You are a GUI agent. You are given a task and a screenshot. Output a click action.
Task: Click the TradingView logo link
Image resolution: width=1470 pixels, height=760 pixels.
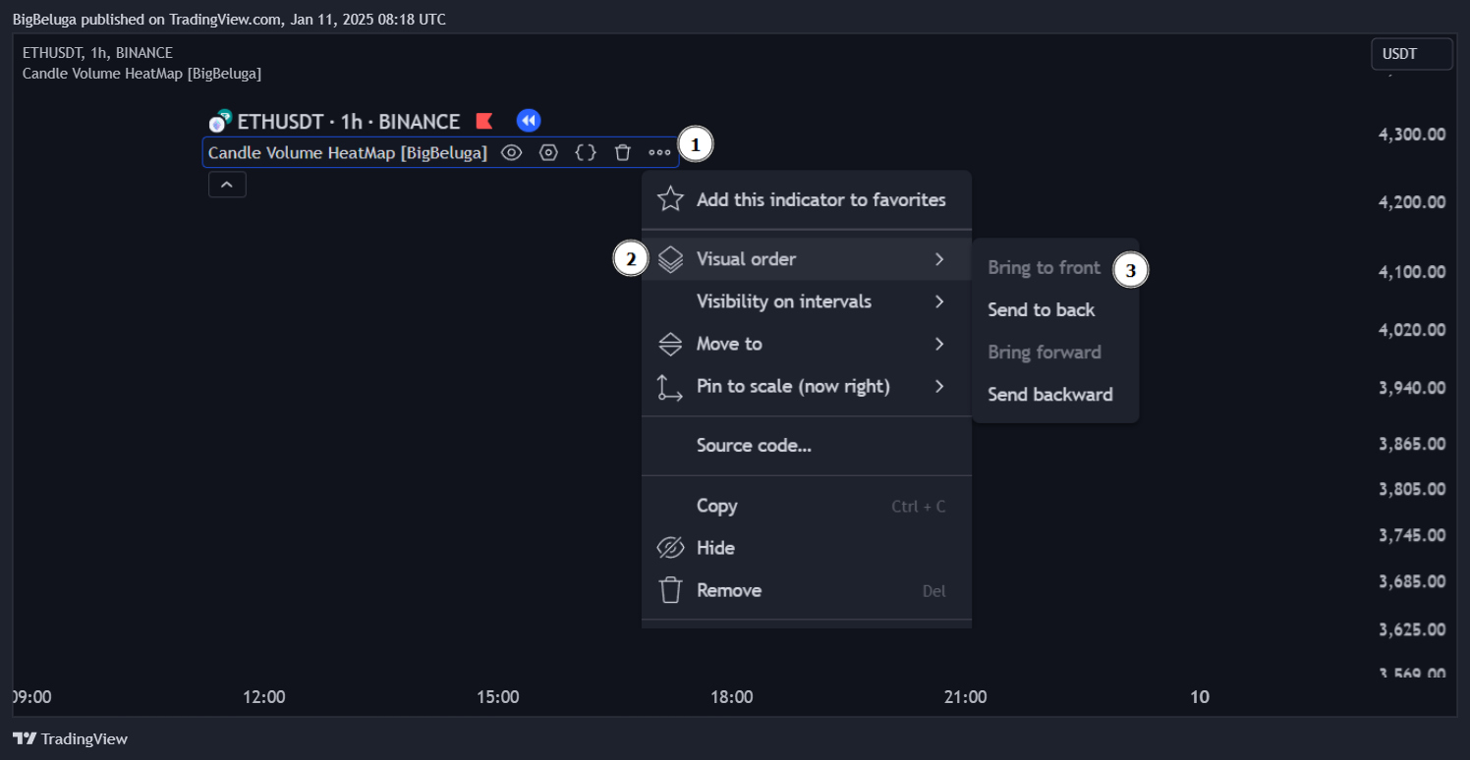tap(70, 738)
